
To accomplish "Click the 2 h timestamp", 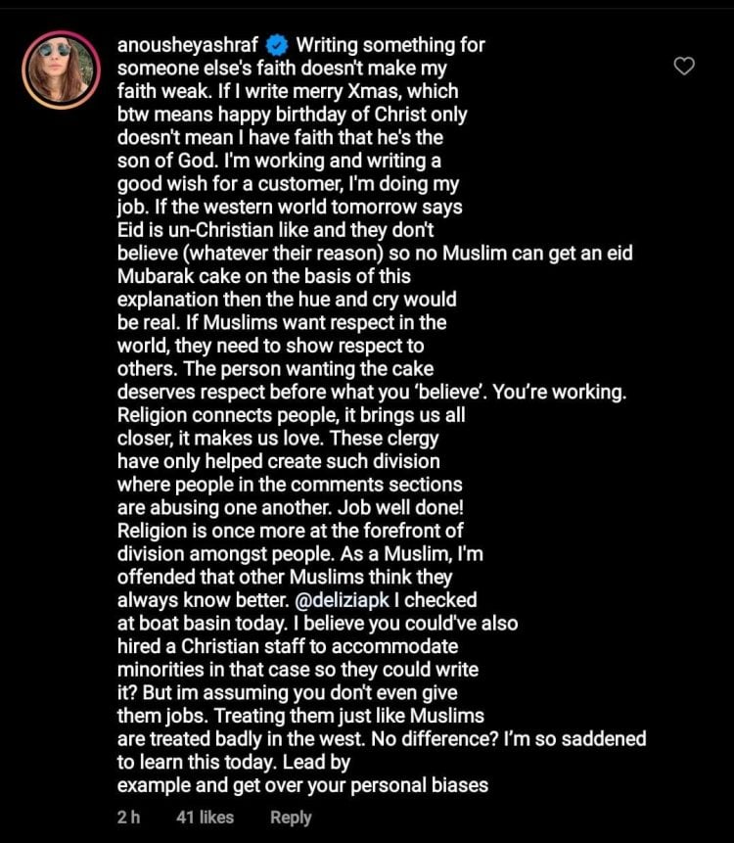I will [x=128, y=818].
